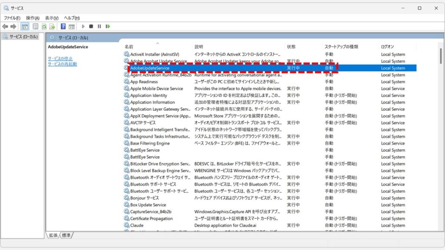The height and width of the screenshot is (250, 445).
Task: Click the Back arrow toolbar icon
Action: [x=5, y=26]
